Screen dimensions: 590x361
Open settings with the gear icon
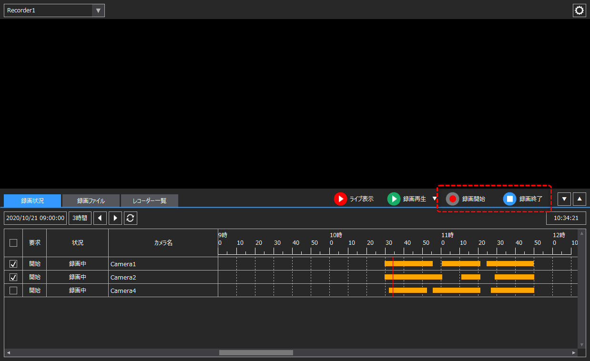tap(579, 10)
